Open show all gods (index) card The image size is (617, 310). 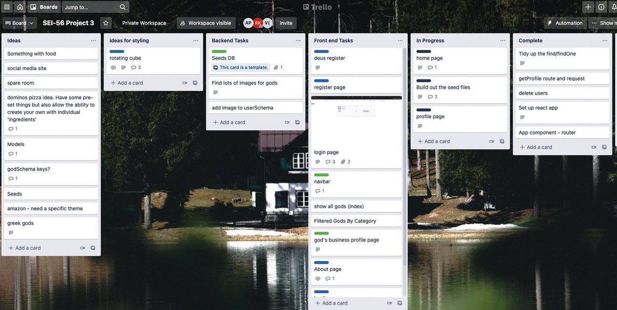[356, 206]
